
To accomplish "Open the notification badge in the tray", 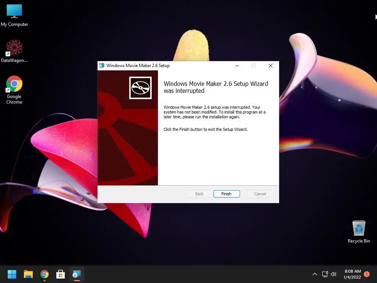I will pyautogui.click(x=367, y=274).
